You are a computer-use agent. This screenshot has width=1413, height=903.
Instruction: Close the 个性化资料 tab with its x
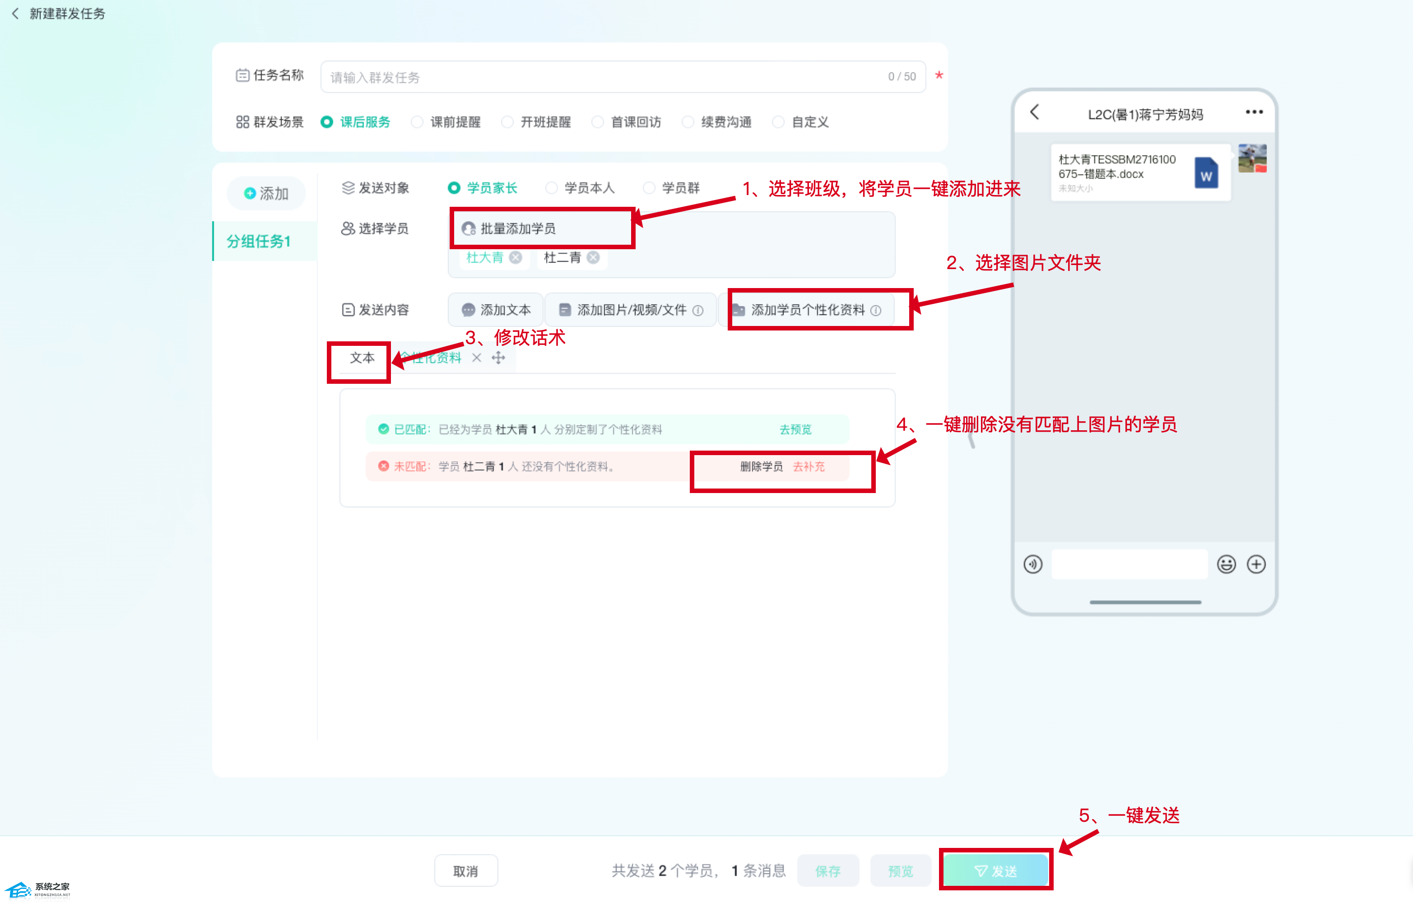click(476, 358)
